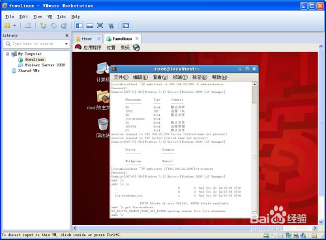Viewport: 326px width, 240px height.
Task: Open the terminal 终端(T) menu
Action: 180,77
